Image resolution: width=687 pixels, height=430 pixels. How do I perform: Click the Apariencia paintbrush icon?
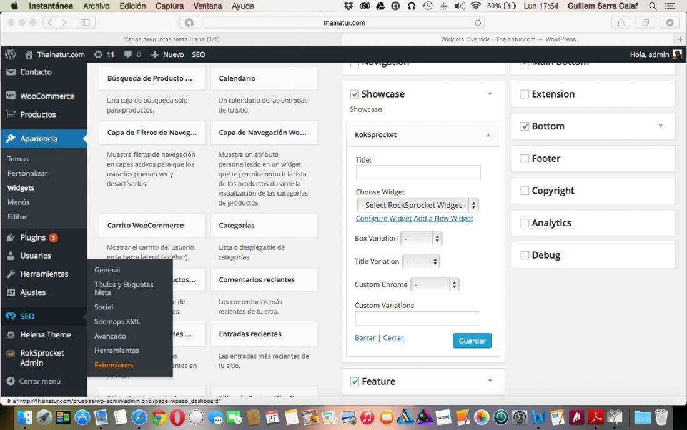[x=11, y=139]
